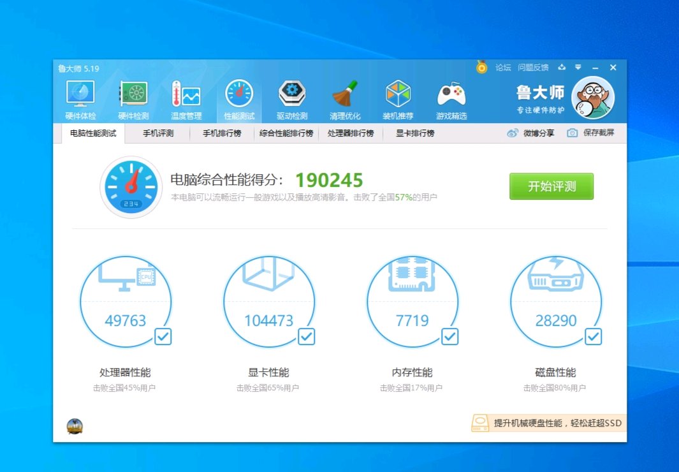Click the 专注硬件防护 slogan text
This screenshot has height=472, width=679.
[x=541, y=110]
